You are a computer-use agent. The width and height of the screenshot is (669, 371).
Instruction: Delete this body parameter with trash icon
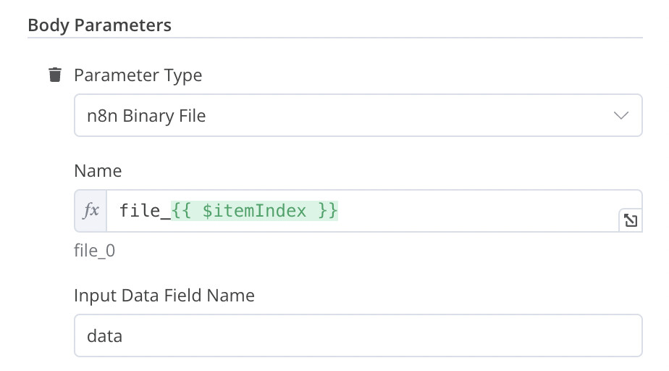pos(54,75)
